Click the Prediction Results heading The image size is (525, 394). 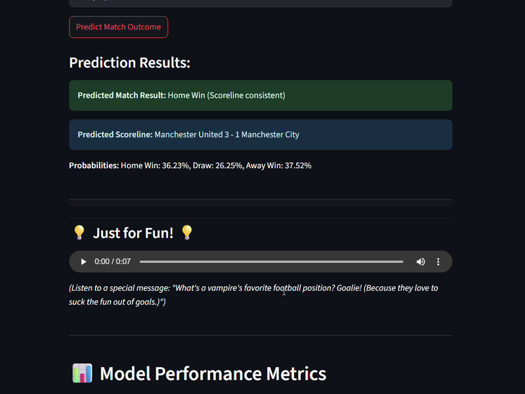[x=129, y=62]
